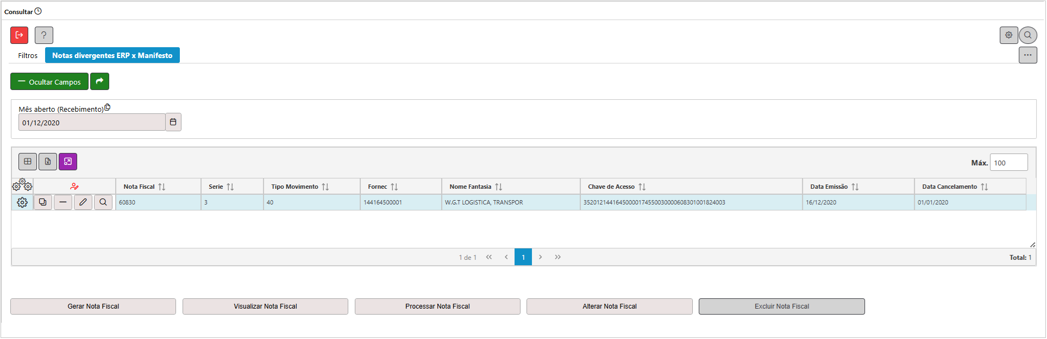This screenshot has height=339, width=1047.
Task: Switch to the Filtros tab
Action: [x=28, y=55]
